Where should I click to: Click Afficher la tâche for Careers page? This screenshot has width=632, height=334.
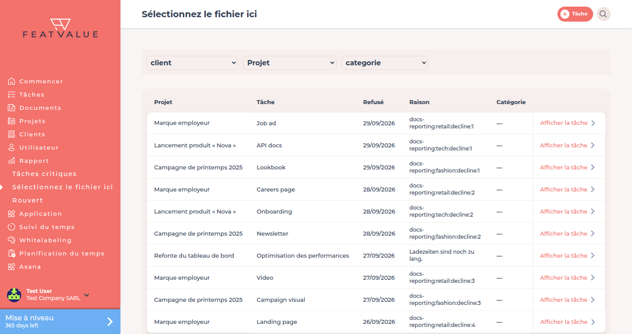click(x=568, y=189)
